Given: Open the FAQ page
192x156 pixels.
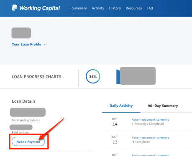Looking at the screenshot, I should click(x=150, y=8).
